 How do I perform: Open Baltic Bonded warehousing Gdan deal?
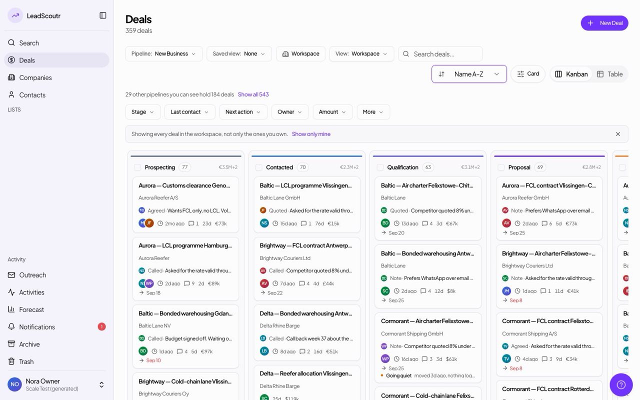tap(185, 336)
